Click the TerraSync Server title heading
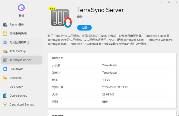Screen dimensions: 179x116 pyautogui.click(x=100, y=10)
